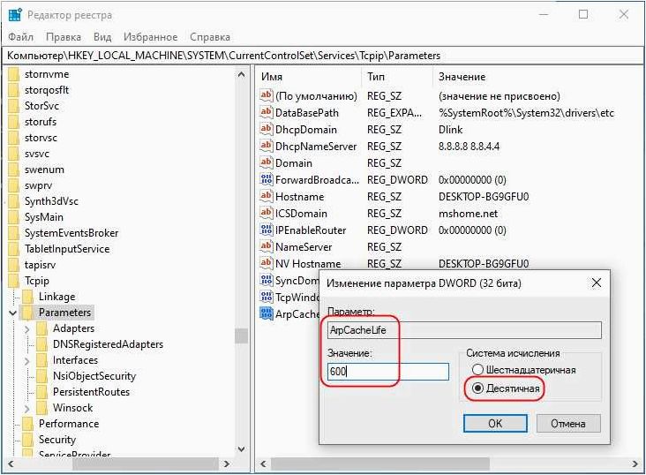Image resolution: width=646 pixels, height=475 pixels.
Task: Cancel the DWORD dialog with Отмена
Action: click(x=568, y=424)
